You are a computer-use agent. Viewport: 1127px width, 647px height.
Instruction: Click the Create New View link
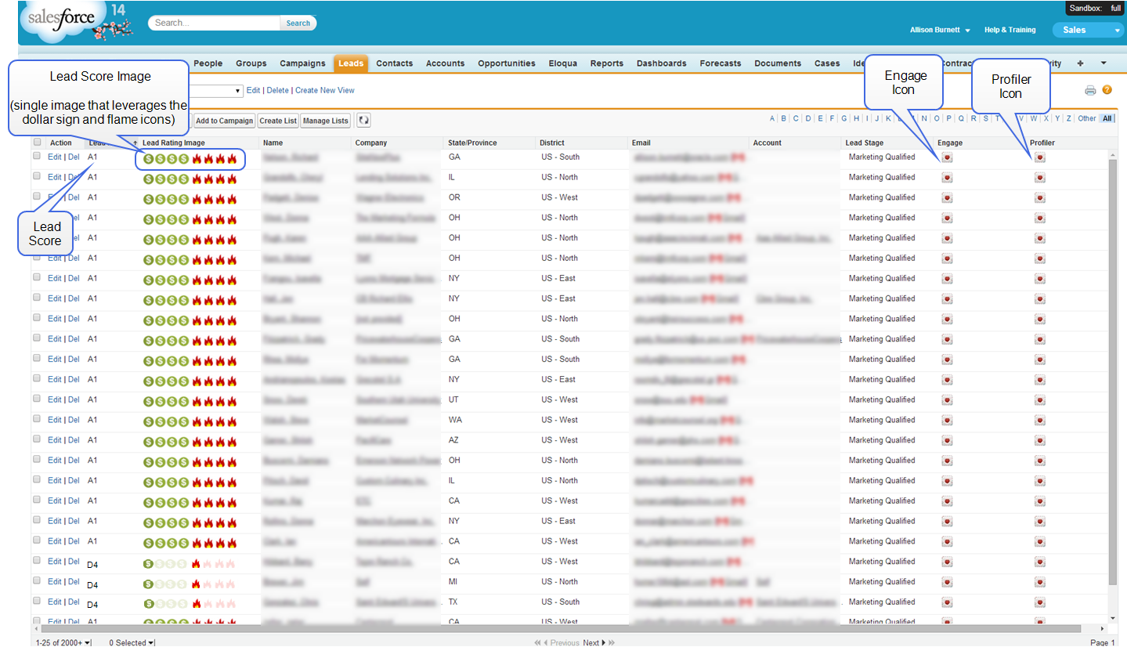point(324,90)
